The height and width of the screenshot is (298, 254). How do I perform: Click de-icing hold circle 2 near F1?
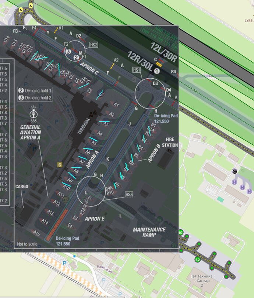(x=76, y=57)
